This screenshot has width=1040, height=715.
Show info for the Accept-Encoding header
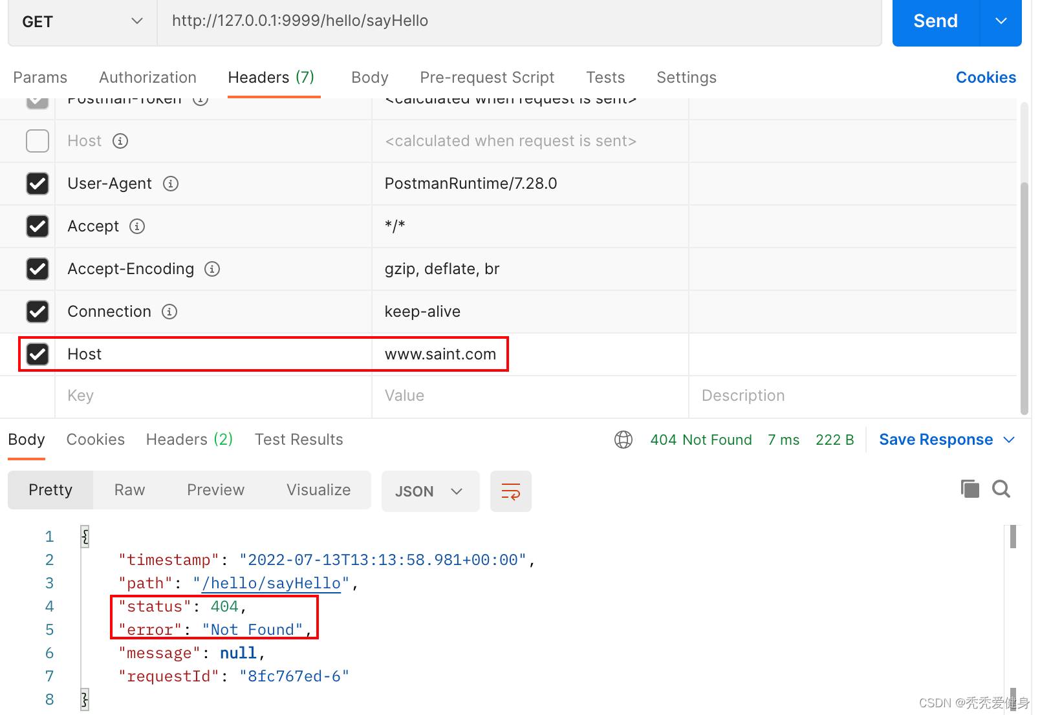point(212,269)
